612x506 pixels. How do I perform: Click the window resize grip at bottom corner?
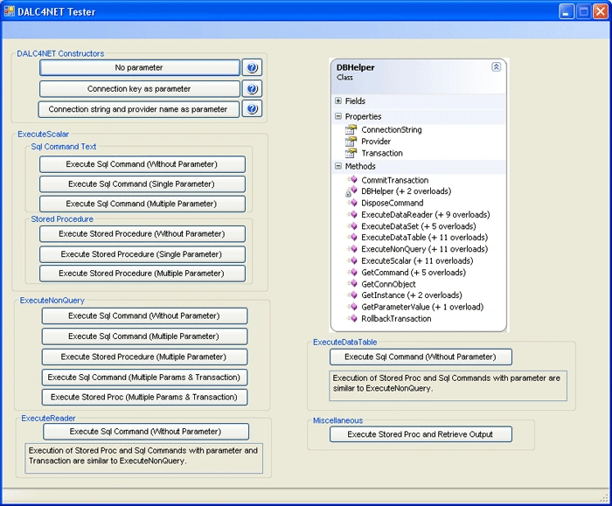coord(604,498)
